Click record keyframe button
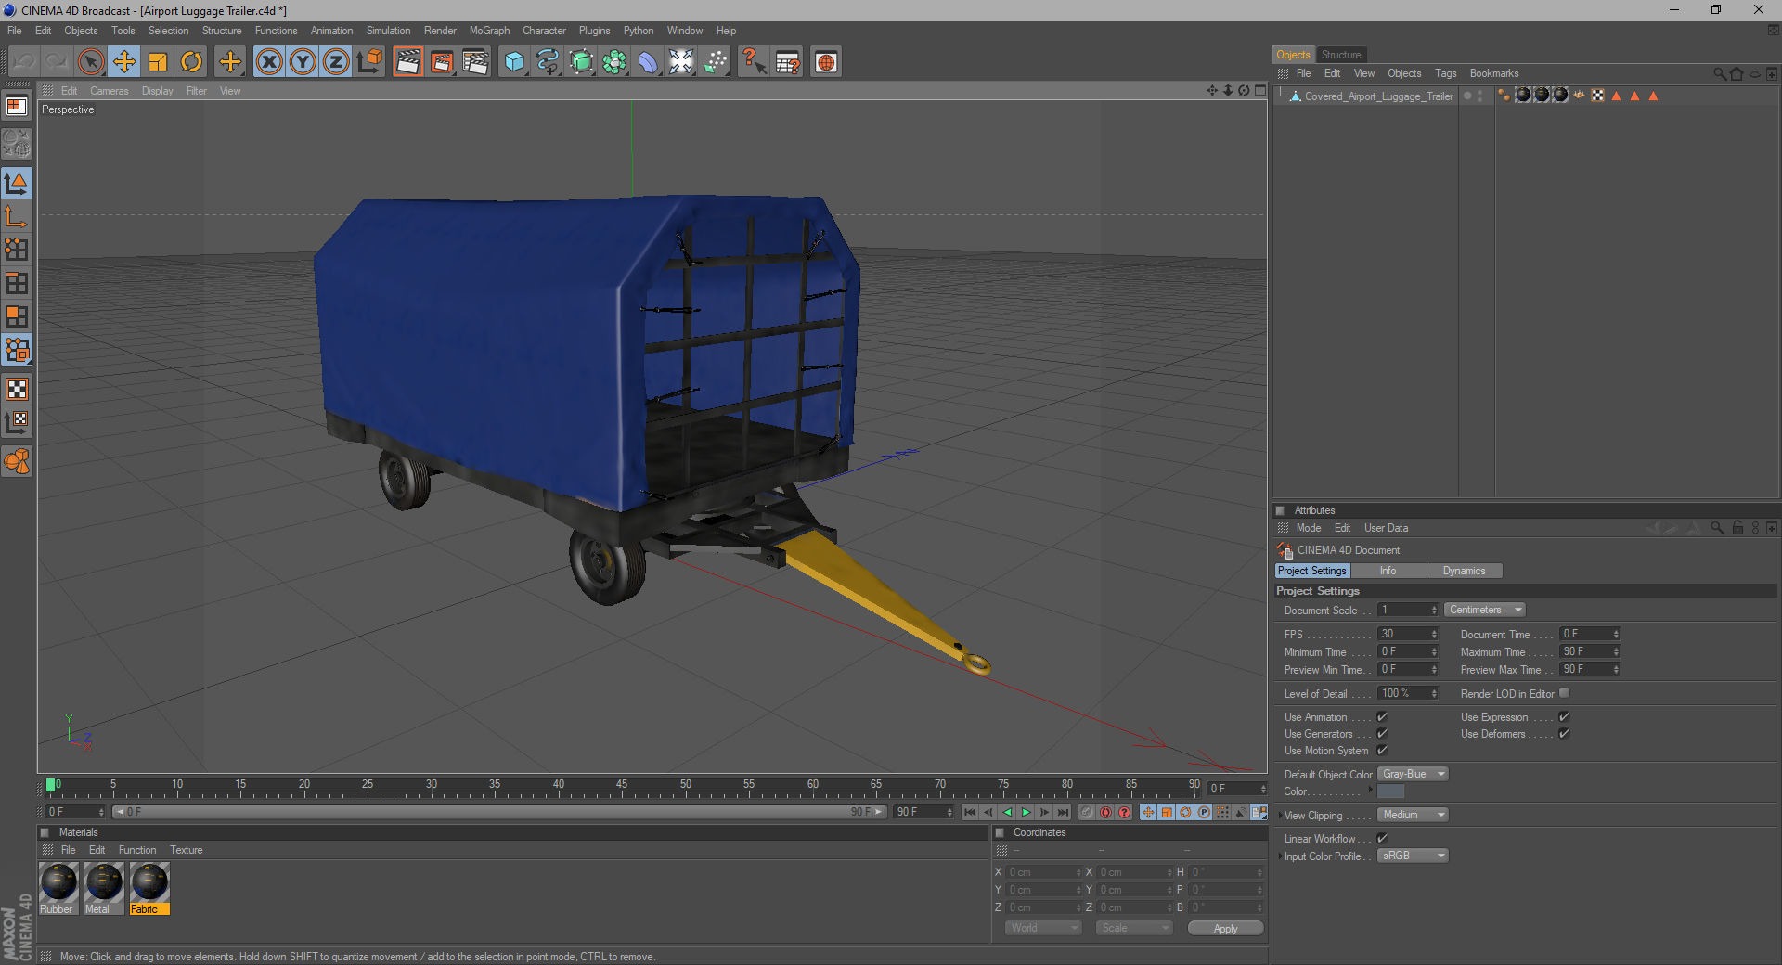The width and height of the screenshot is (1782, 965). coord(1087,812)
